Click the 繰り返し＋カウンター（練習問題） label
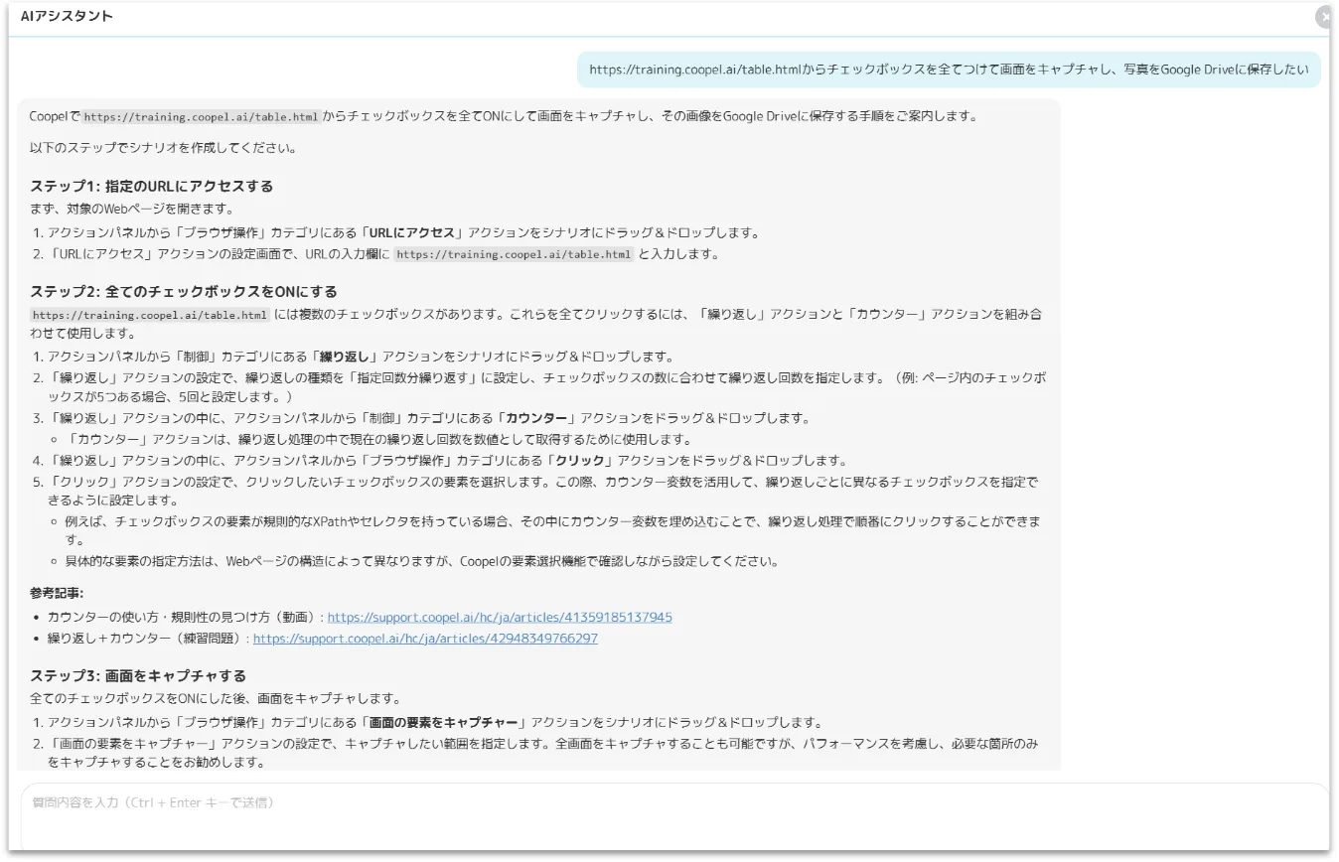The height and width of the screenshot is (862, 1339). point(146,639)
